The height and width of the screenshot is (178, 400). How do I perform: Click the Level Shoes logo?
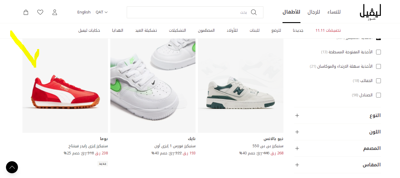pos(370,12)
